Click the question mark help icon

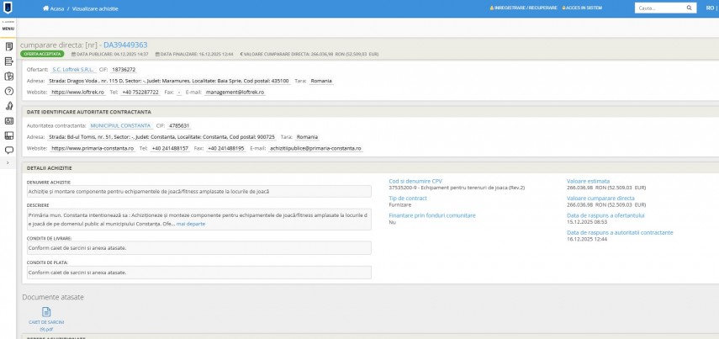click(8, 91)
